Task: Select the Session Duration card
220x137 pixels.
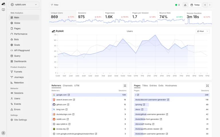Action: click(199, 17)
